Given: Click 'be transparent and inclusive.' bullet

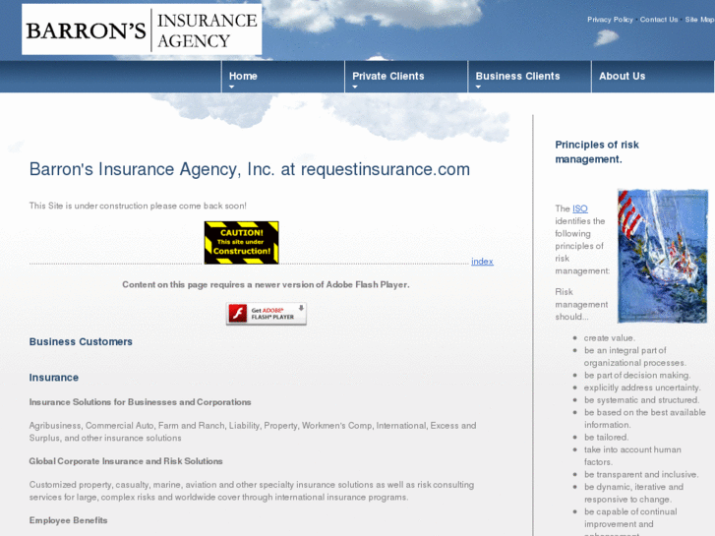Looking at the screenshot, I should pyautogui.click(x=641, y=474).
